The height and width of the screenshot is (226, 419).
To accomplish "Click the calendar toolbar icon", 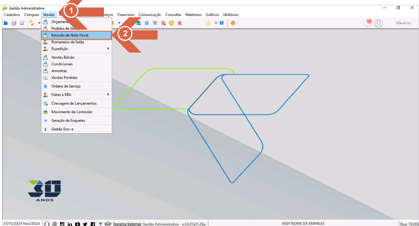I will [155, 23].
